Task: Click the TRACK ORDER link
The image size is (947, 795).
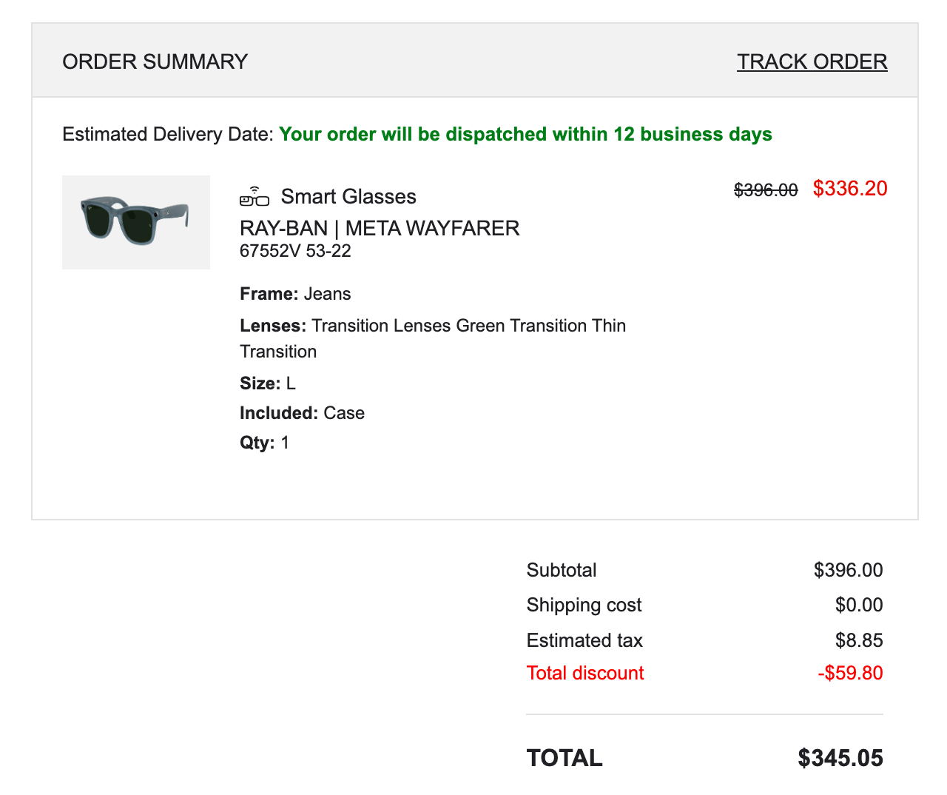Action: pos(812,61)
